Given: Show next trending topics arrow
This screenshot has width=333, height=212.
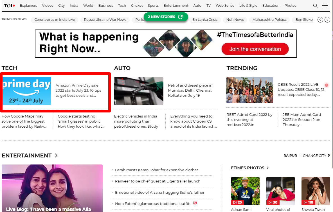Looking at the screenshot, I should tap(327, 20).
